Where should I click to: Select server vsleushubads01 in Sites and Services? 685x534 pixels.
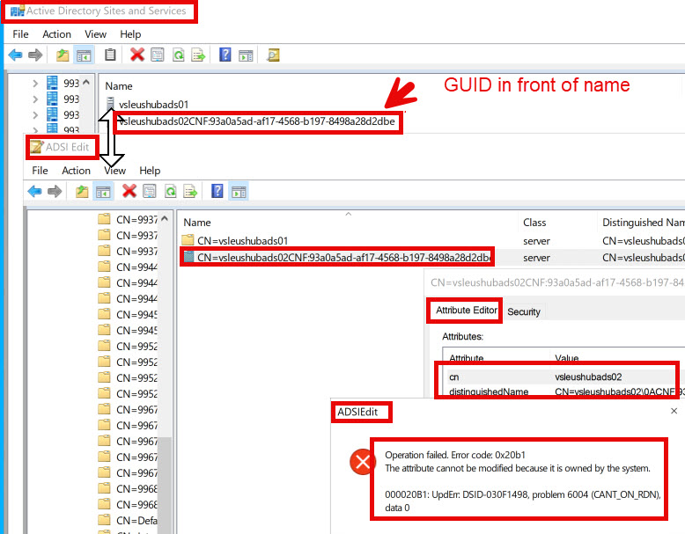point(153,105)
